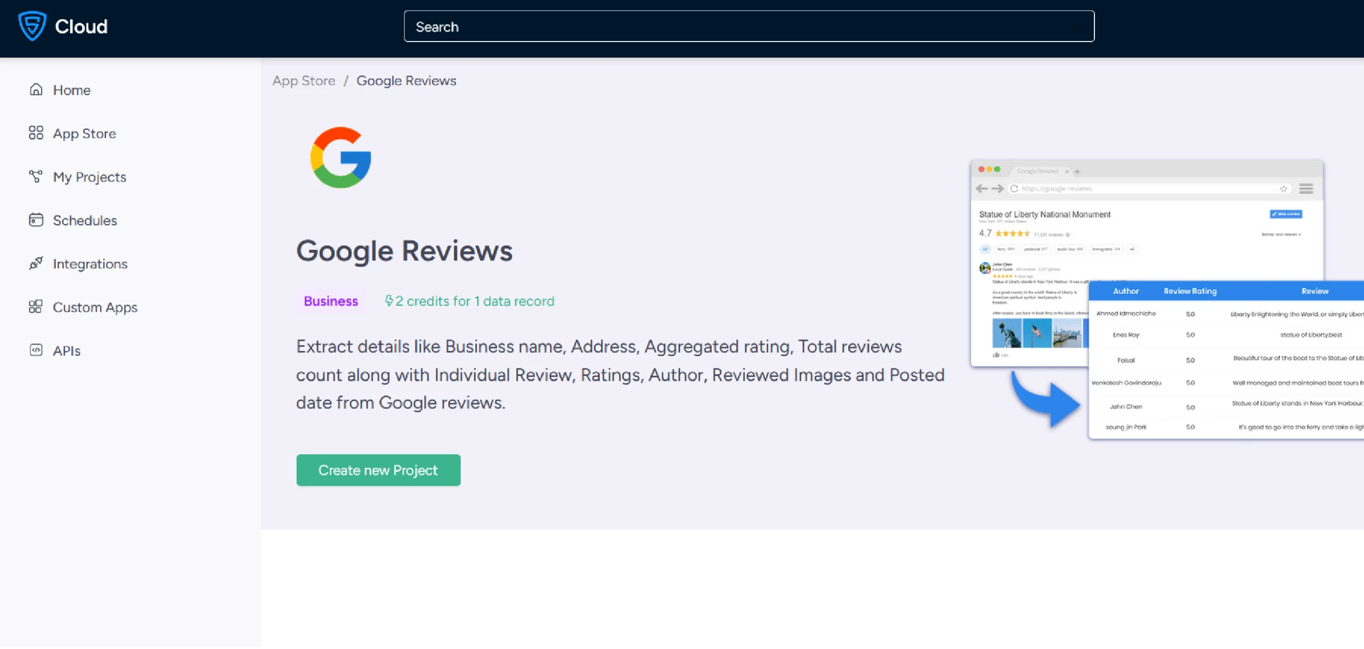Click the Cloud shield logo icon

pos(32,26)
